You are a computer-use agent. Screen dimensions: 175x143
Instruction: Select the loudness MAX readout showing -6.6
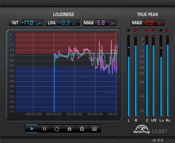[100, 23]
